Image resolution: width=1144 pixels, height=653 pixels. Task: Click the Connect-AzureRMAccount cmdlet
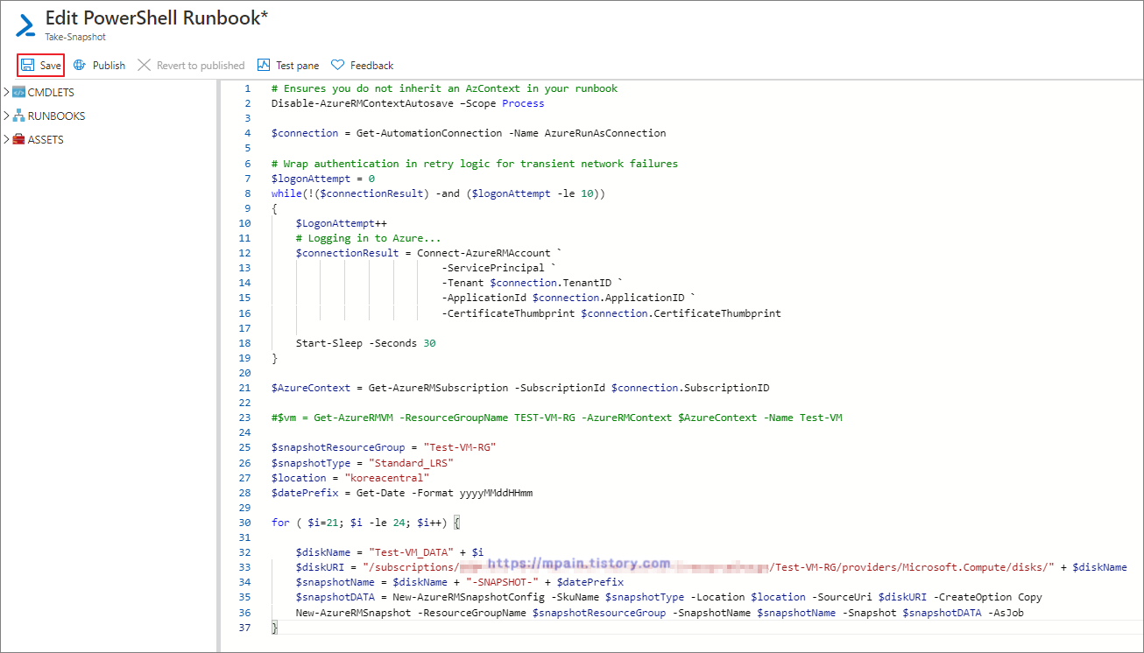(484, 253)
